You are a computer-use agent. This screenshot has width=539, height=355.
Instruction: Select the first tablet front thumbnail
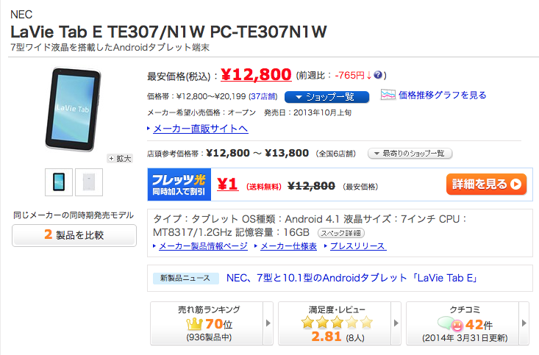(59, 183)
